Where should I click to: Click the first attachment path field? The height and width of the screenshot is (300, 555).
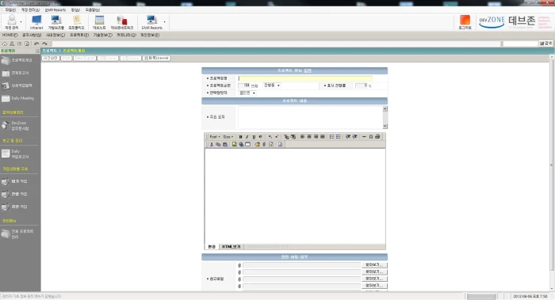click(301, 265)
